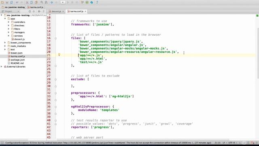Click the green toolbar icon left of the blue circle
Screen dimensions: 259x146
[x=87, y=2]
